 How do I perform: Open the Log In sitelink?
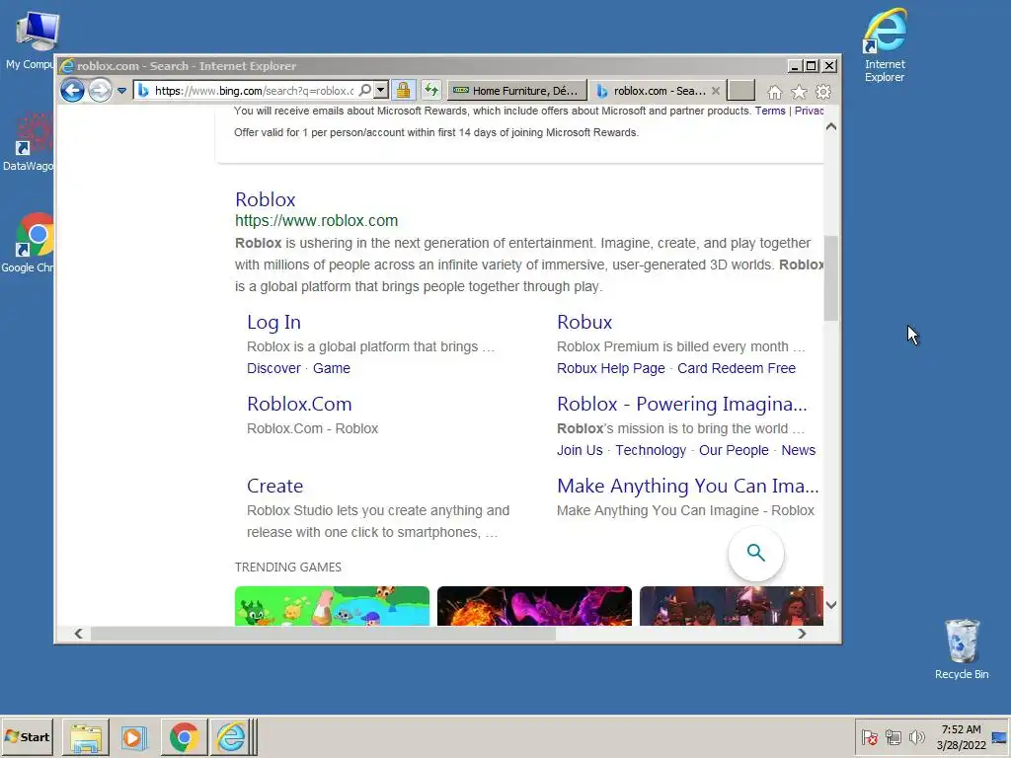273,322
